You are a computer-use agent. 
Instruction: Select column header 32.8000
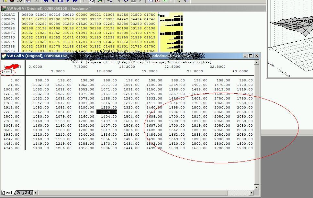point(218,67)
